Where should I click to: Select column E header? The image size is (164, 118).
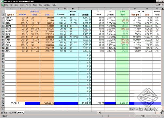pos(47,9)
